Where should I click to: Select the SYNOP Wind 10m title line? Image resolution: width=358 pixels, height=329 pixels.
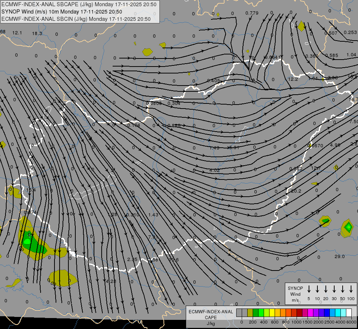(x=62, y=12)
